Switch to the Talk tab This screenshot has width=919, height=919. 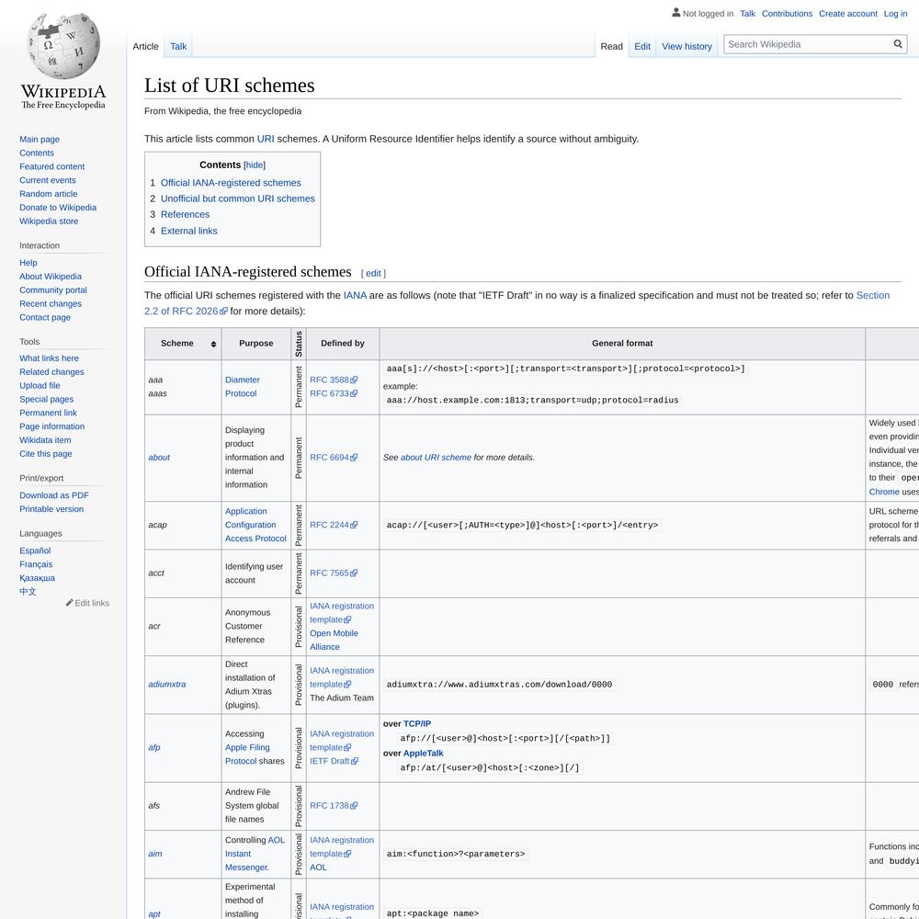(x=178, y=46)
